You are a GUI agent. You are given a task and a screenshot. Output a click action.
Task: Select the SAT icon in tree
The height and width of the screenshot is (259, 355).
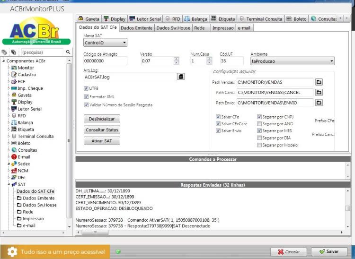coord(14,184)
